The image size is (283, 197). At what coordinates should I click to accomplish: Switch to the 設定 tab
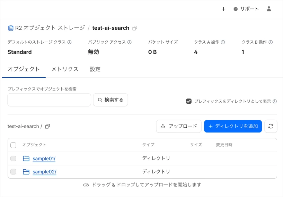95,69
